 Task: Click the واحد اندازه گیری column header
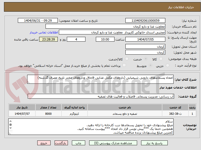tap(74, 107)
